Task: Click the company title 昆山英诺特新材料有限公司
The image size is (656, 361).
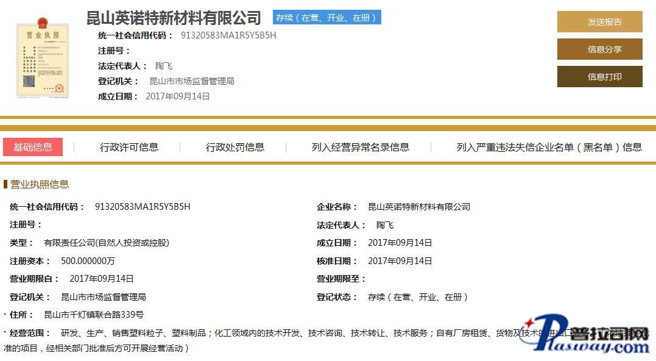Action: (x=174, y=18)
